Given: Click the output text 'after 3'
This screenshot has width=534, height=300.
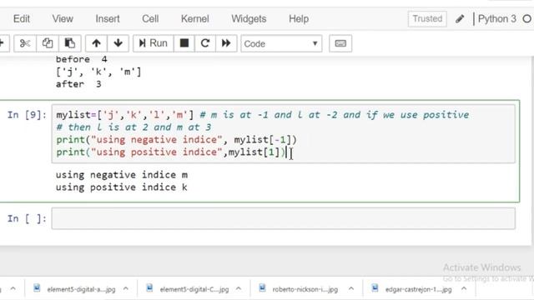Looking at the screenshot, I should coord(78,84).
